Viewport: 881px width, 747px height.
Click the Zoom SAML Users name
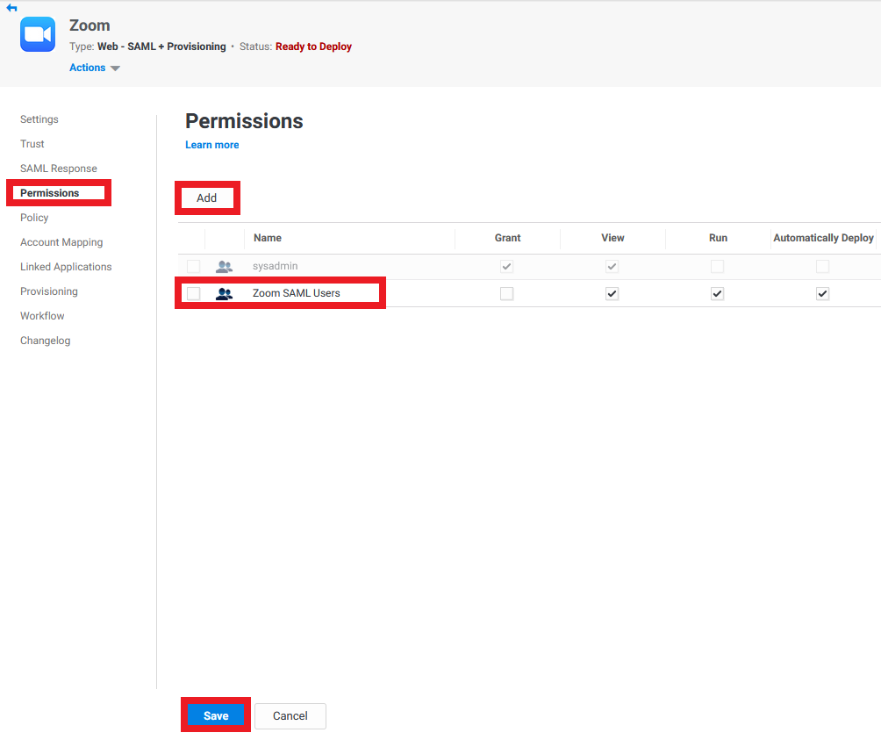click(296, 293)
